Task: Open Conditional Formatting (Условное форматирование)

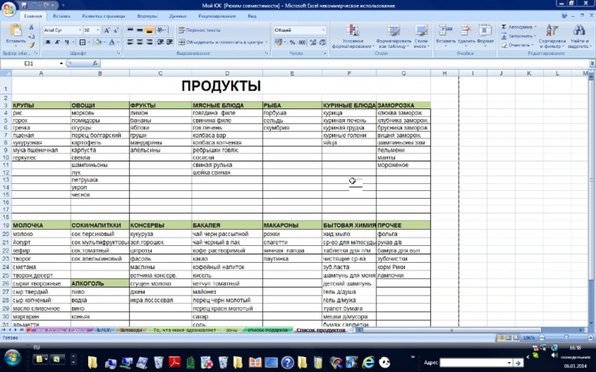Action: [353, 36]
